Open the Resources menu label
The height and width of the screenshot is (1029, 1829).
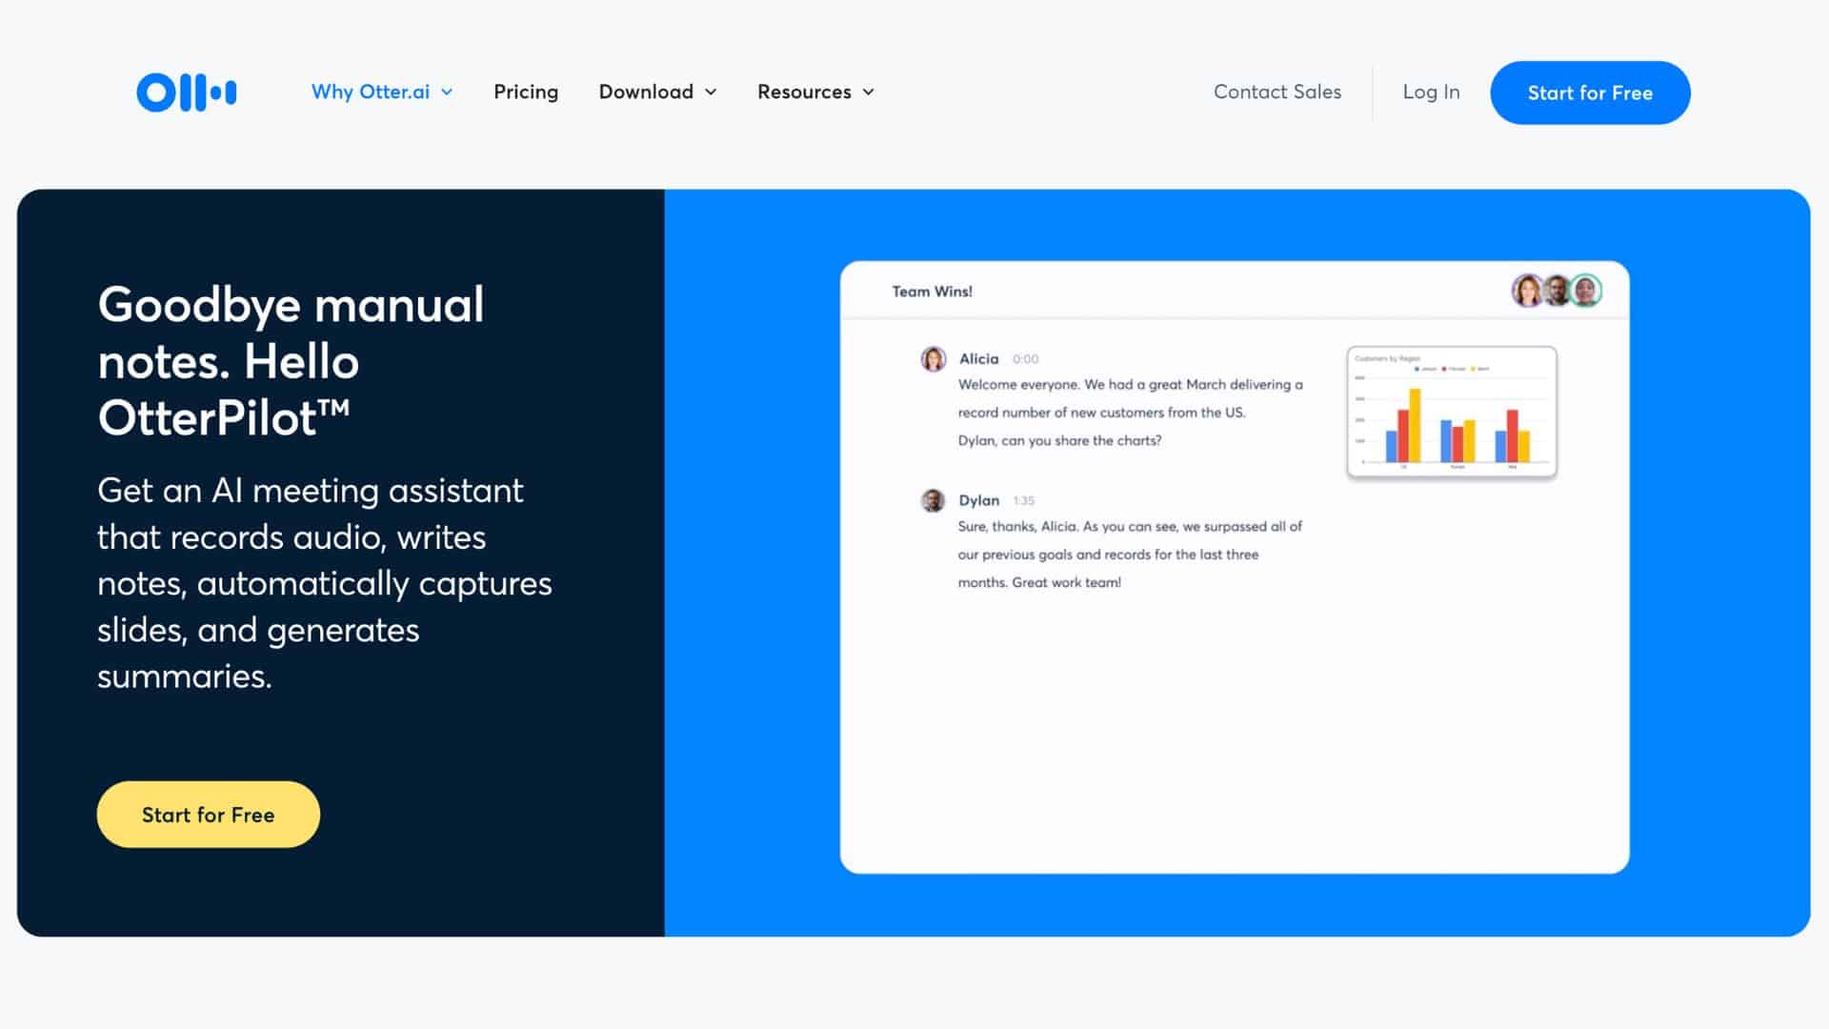coord(804,91)
